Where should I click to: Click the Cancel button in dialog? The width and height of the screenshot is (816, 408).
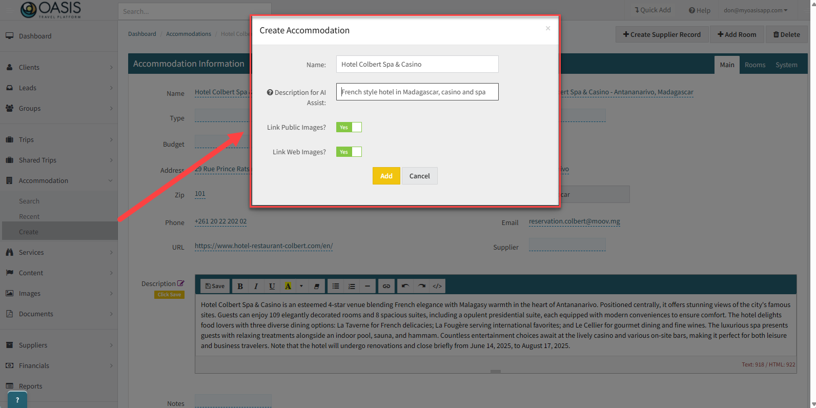point(420,176)
